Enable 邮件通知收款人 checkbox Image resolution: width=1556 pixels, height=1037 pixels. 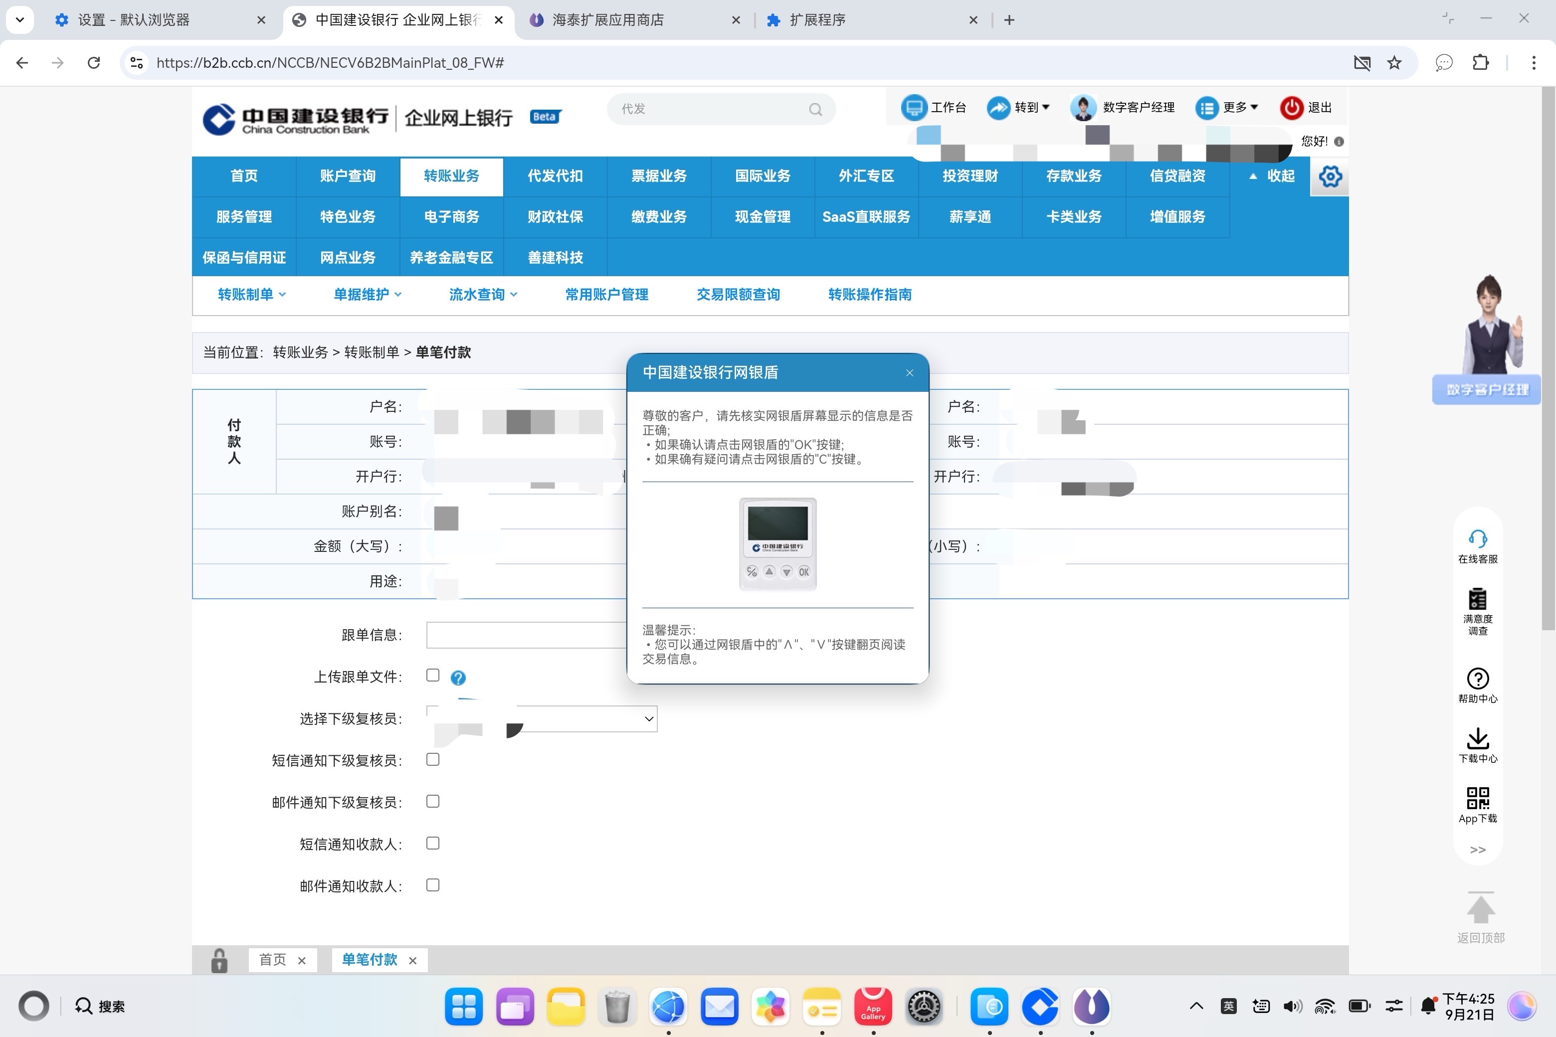(x=433, y=885)
